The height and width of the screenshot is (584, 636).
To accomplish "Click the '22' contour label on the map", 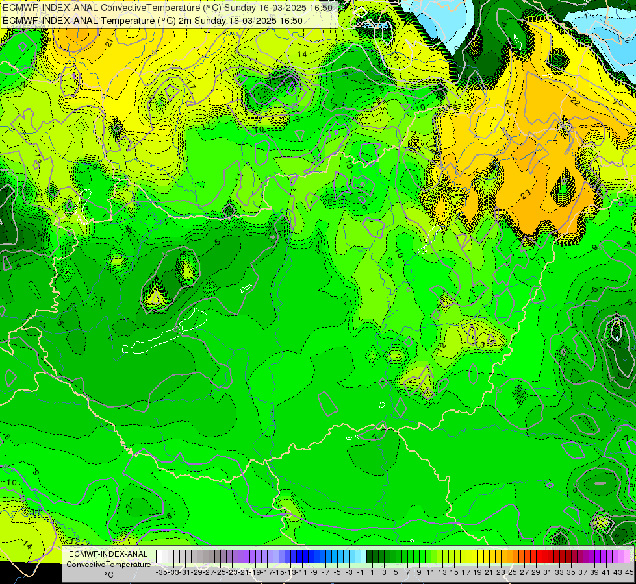I will (x=575, y=101).
